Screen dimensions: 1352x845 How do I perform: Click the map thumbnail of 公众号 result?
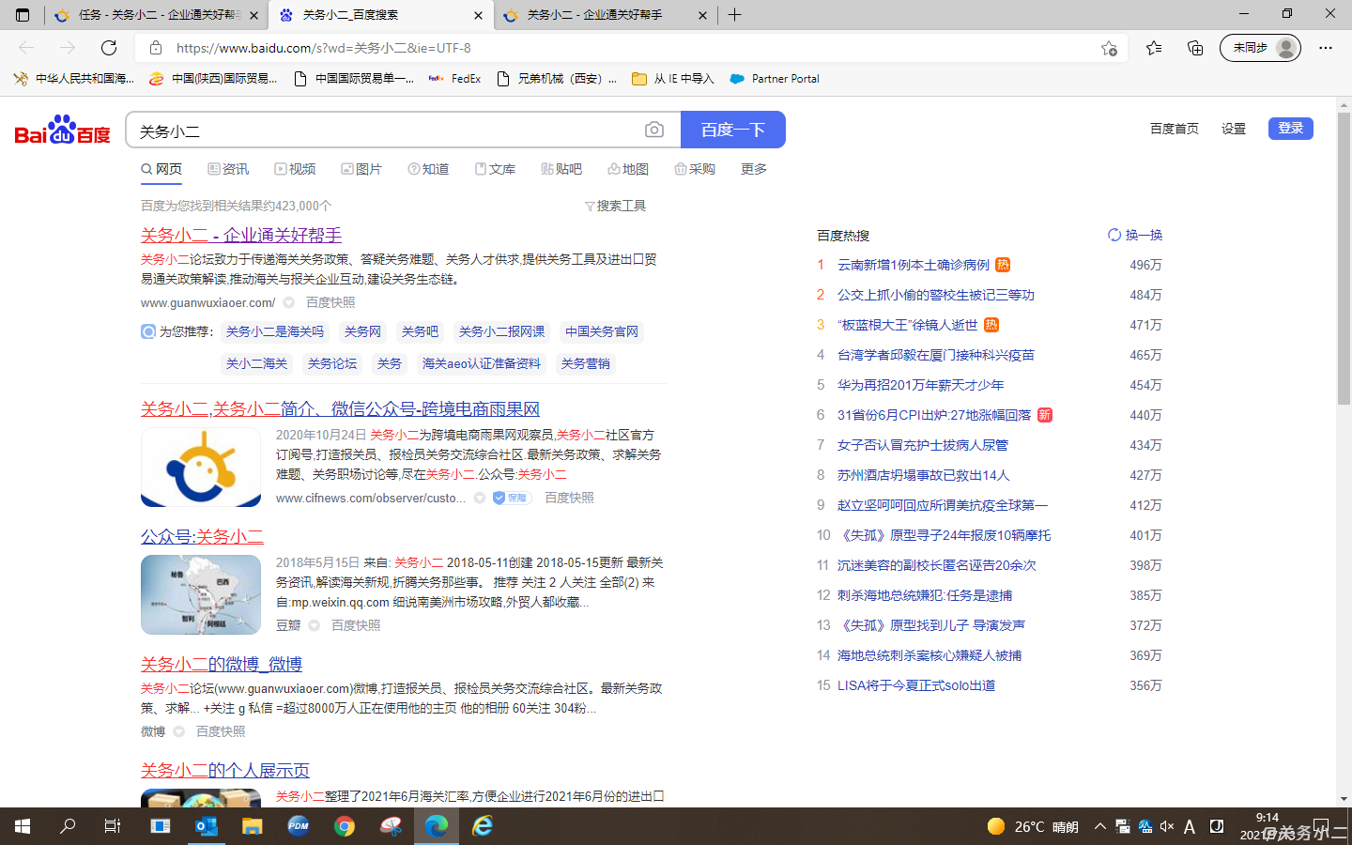(201, 594)
